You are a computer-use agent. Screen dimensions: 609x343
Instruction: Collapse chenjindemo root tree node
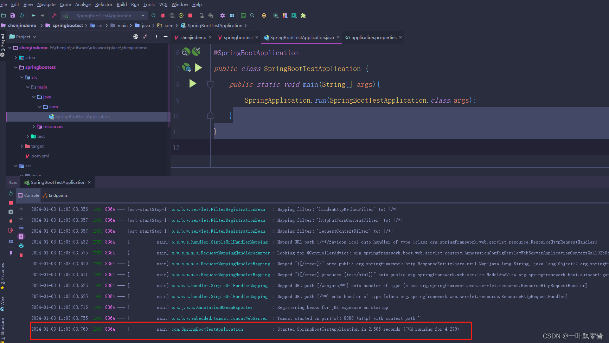(x=10, y=48)
